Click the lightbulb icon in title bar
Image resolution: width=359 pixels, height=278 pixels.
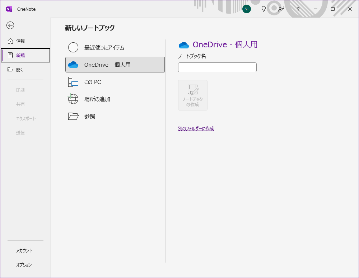tap(264, 9)
